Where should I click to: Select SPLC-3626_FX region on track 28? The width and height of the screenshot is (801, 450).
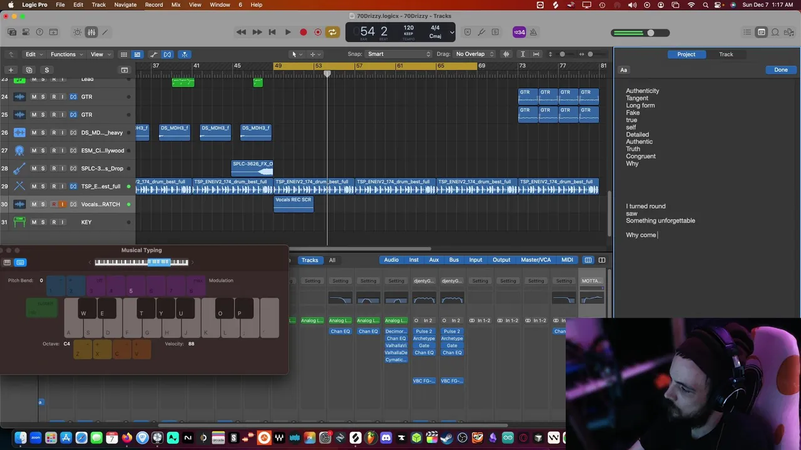253,168
